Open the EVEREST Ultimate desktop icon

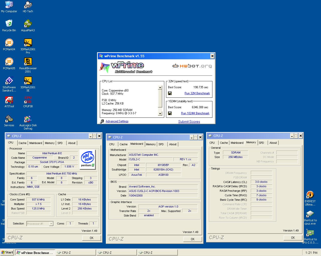pos(310,198)
